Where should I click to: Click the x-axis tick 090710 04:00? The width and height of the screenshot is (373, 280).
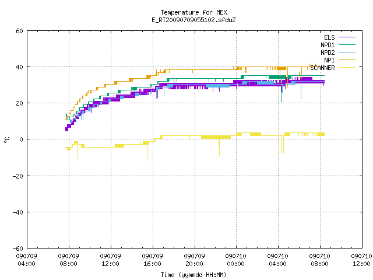click(x=277, y=260)
